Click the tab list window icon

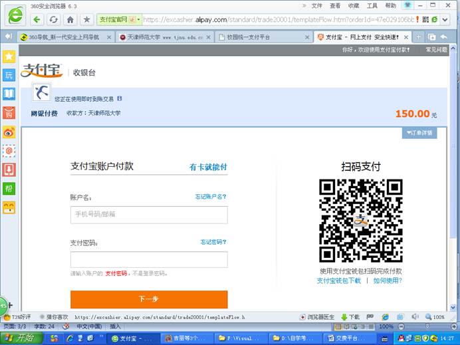pos(431,37)
